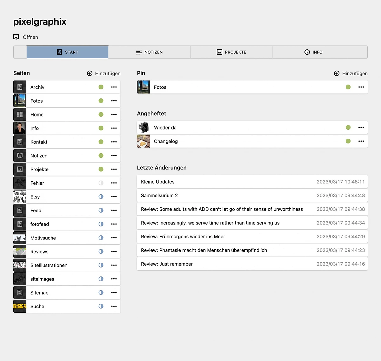Viewport: 381px width, 361px height.
Task: Open Review: Frühmorgens wieder ins Meer
Action: (x=252, y=236)
